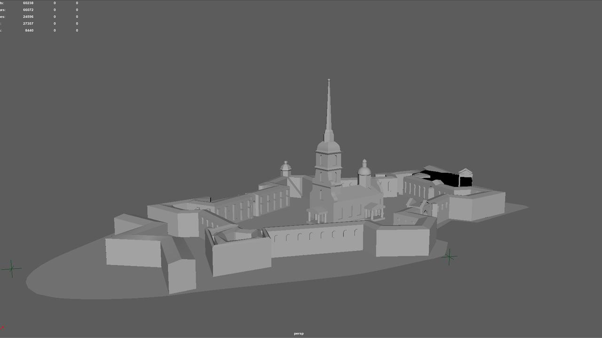Click the 27357 triangle count value
Screen dimensions: 602x338
coord(28,23)
